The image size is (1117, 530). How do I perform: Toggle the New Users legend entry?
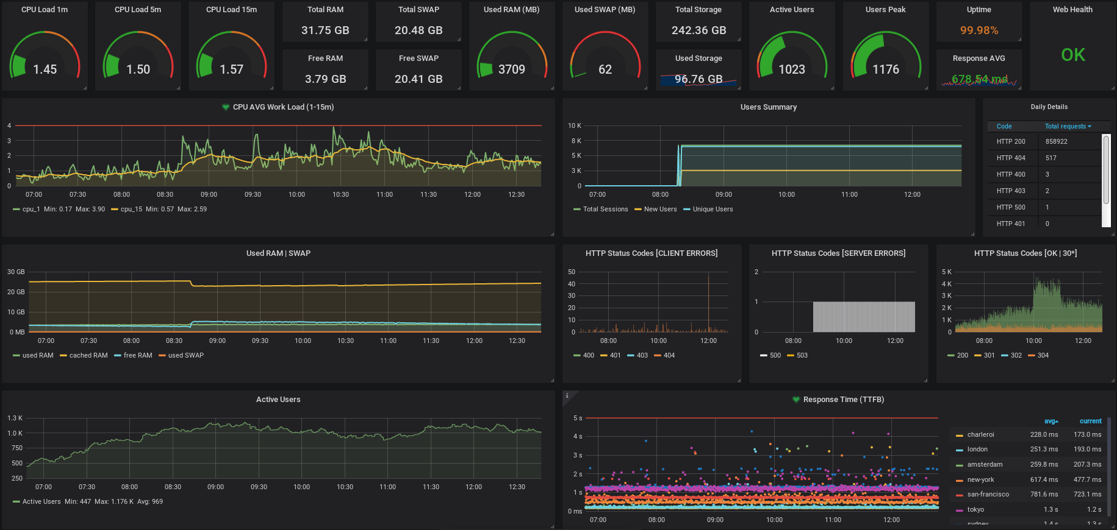[x=660, y=209]
